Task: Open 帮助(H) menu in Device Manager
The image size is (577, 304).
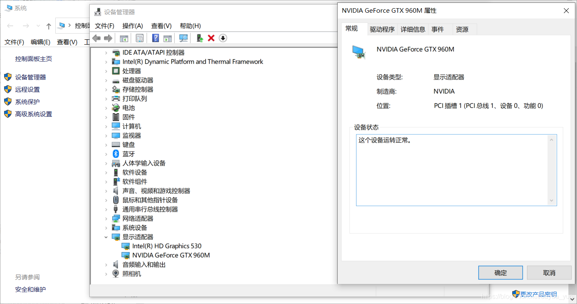Action: [190, 26]
